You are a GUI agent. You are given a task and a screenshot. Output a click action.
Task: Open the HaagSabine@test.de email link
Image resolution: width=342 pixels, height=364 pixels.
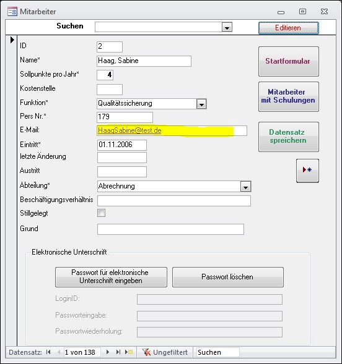[x=129, y=130]
